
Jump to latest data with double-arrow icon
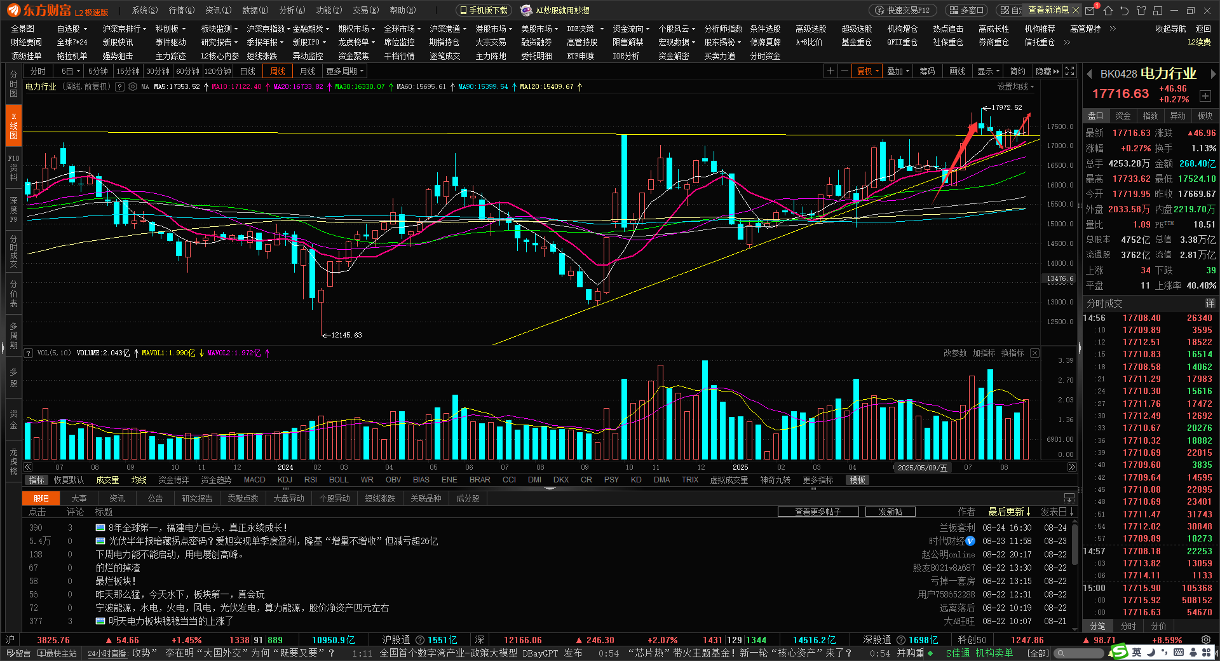(x=1071, y=467)
